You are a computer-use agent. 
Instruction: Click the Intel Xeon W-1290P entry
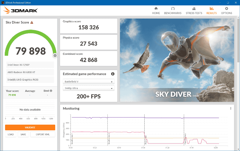tap(30, 65)
